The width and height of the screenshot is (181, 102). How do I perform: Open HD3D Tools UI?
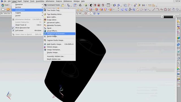(27, 25)
